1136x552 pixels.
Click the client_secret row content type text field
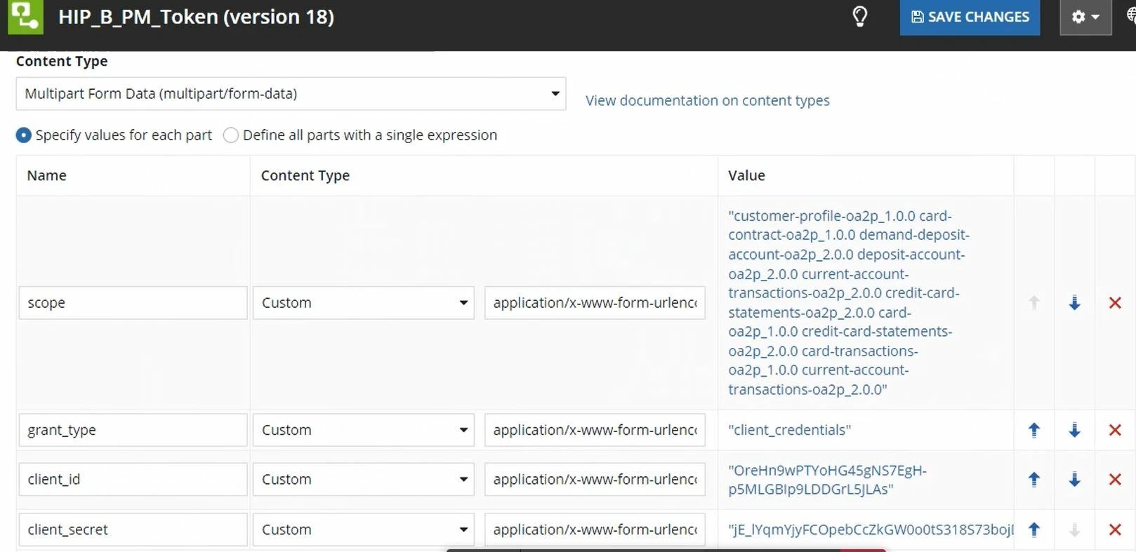tap(595, 530)
